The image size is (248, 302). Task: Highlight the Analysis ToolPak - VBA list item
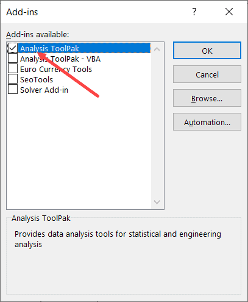60,59
